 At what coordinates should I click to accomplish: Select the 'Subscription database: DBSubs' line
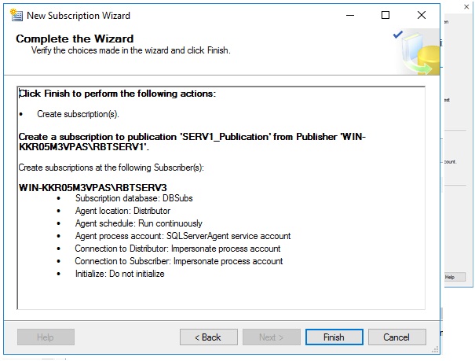pyautogui.click(x=132, y=198)
